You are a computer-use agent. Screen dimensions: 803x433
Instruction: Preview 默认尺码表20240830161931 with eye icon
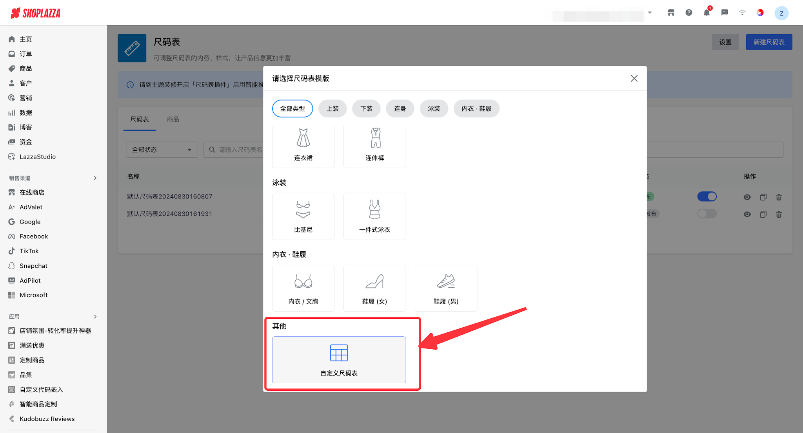(747, 214)
